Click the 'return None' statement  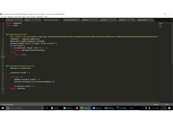20,55
